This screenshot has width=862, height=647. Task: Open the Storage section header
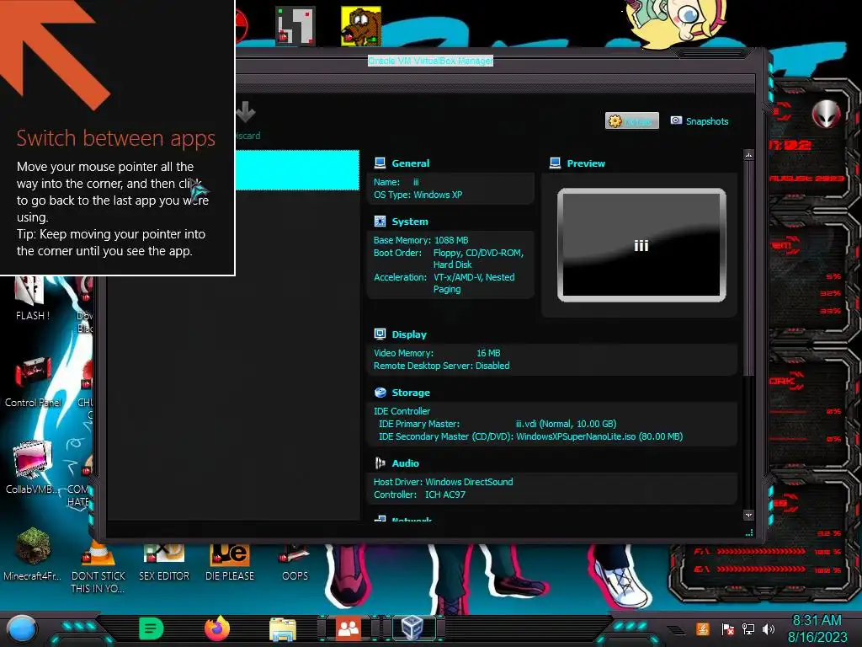411,393
